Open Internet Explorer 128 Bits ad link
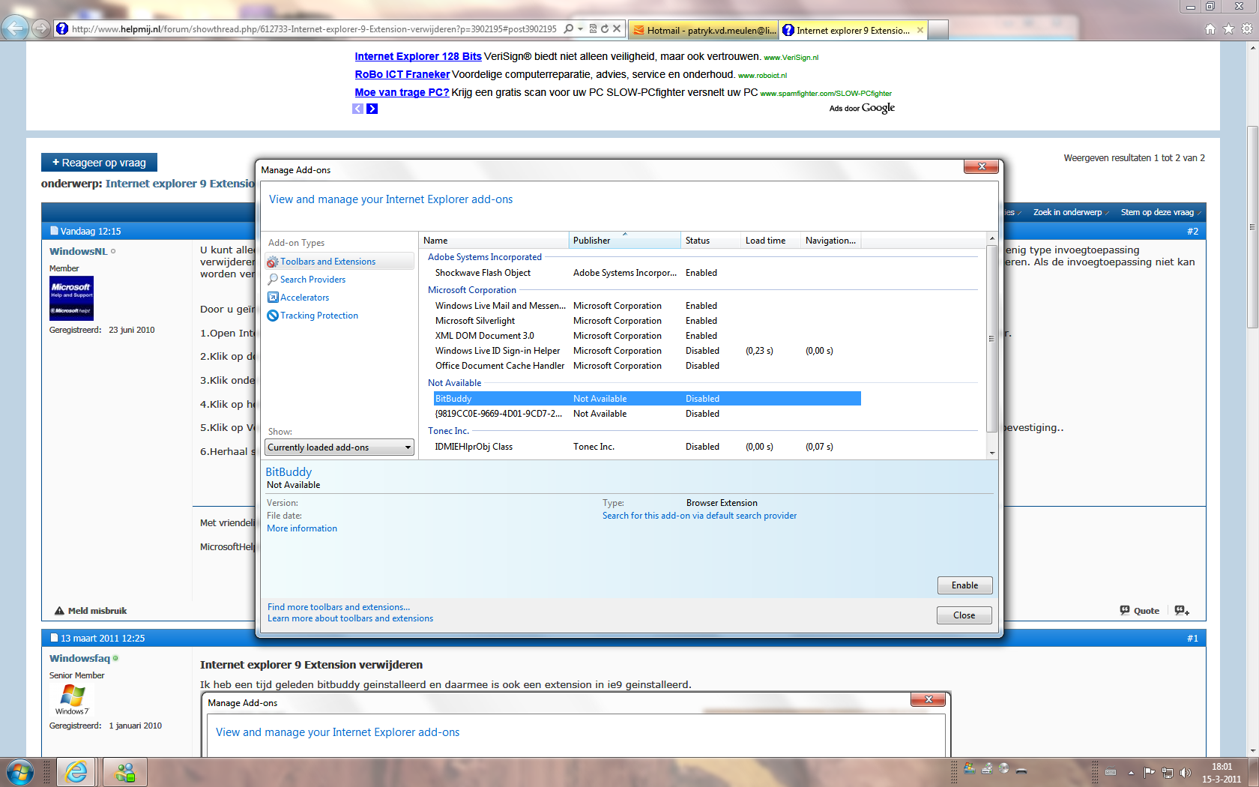Image resolution: width=1259 pixels, height=787 pixels. point(418,56)
